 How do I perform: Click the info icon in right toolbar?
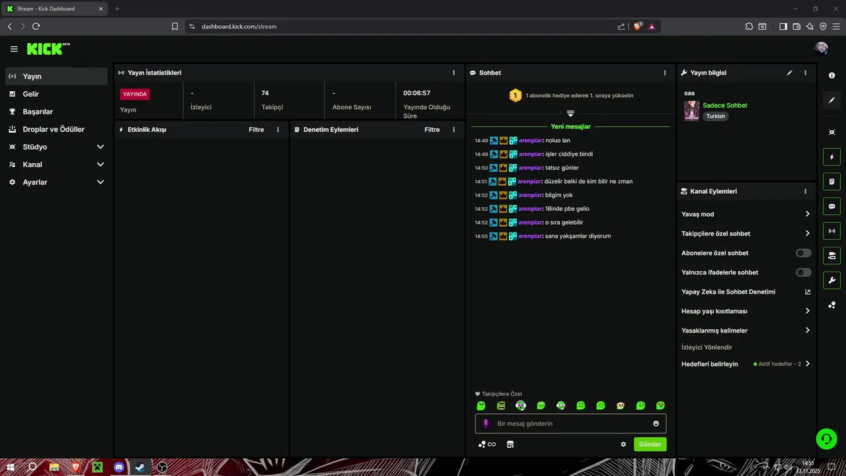click(x=832, y=75)
